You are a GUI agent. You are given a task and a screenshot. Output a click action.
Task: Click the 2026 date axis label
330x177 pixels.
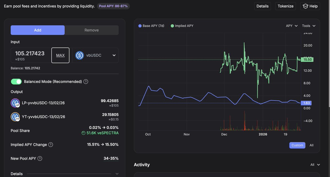263,134
